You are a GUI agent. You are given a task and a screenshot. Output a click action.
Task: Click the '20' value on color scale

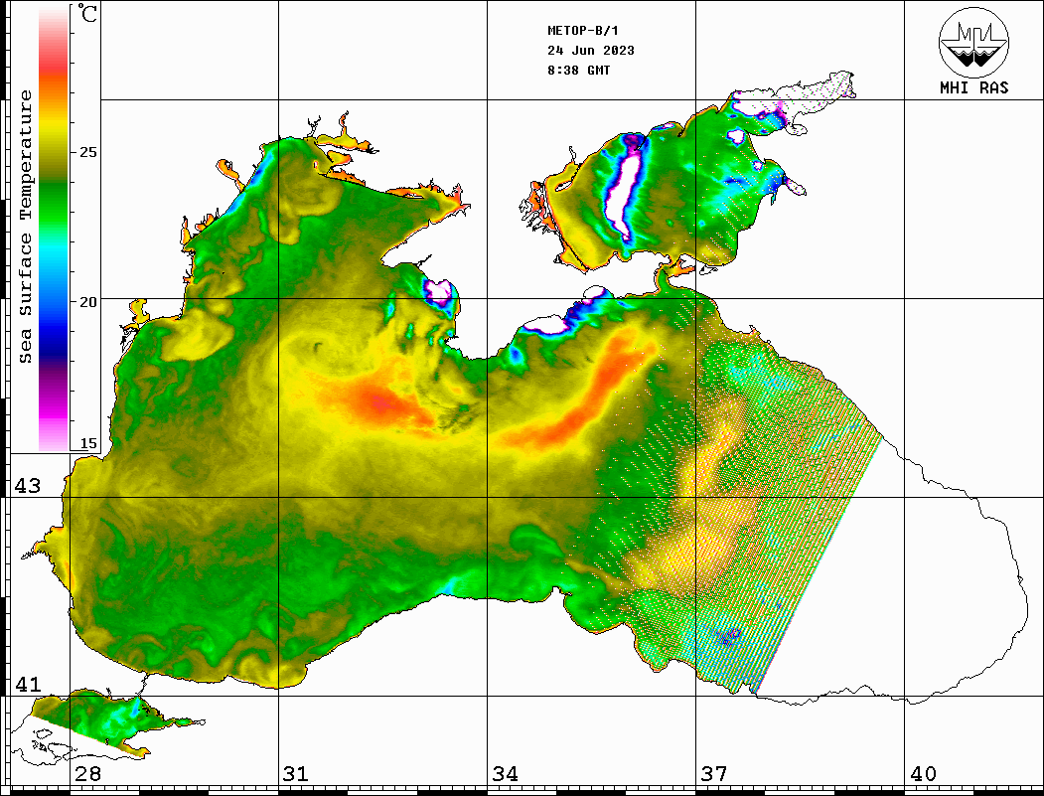[x=87, y=302]
